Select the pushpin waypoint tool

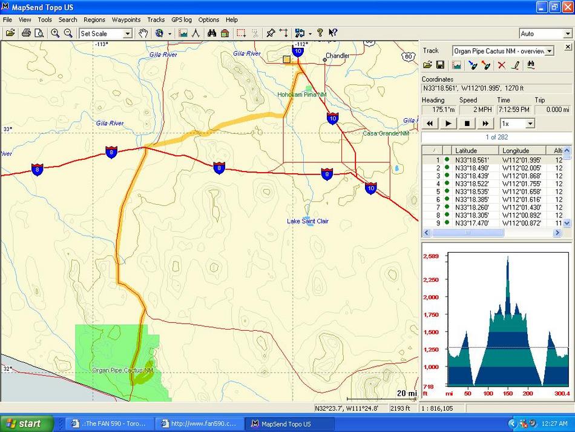click(271, 33)
